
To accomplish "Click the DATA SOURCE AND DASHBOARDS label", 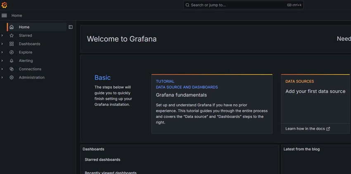I will 187,87.
